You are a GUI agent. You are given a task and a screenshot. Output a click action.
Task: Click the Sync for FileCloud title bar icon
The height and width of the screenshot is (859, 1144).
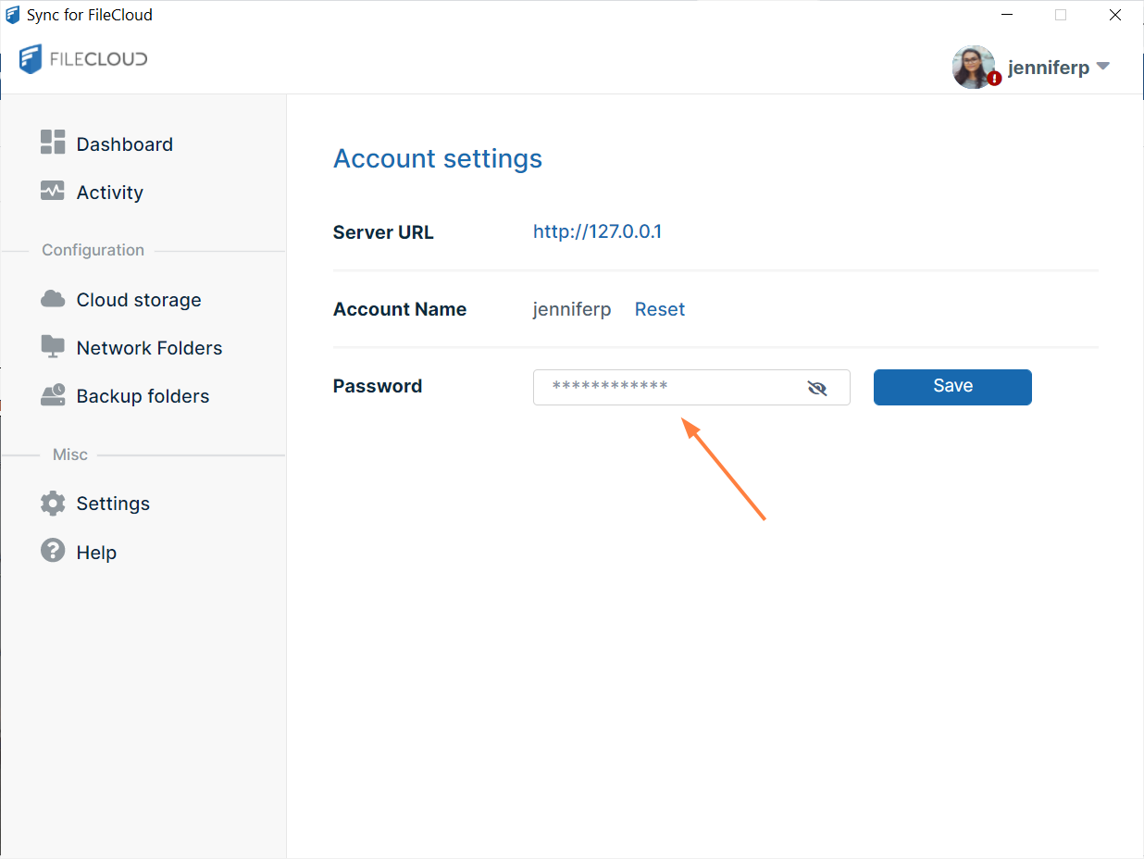[13, 15]
